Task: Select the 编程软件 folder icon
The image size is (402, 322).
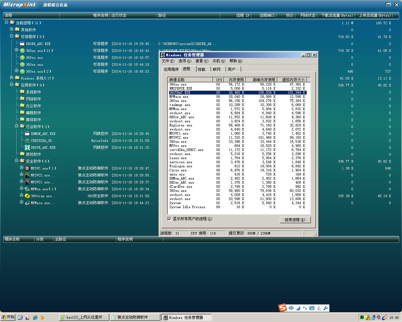Action: point(22,113)
